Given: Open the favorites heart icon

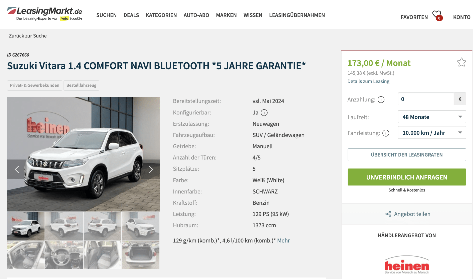Looking at the screenshot, I should (x=437, y=15).
